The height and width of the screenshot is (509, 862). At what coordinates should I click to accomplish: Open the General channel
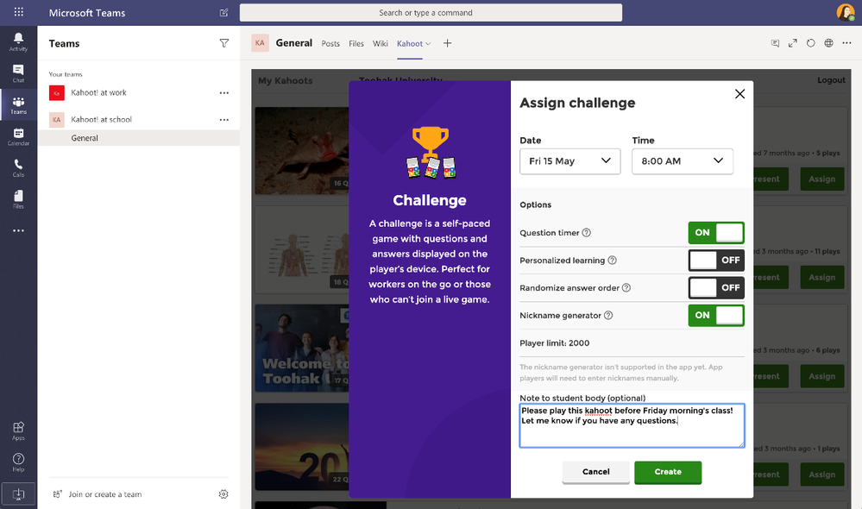click(139, 138)
